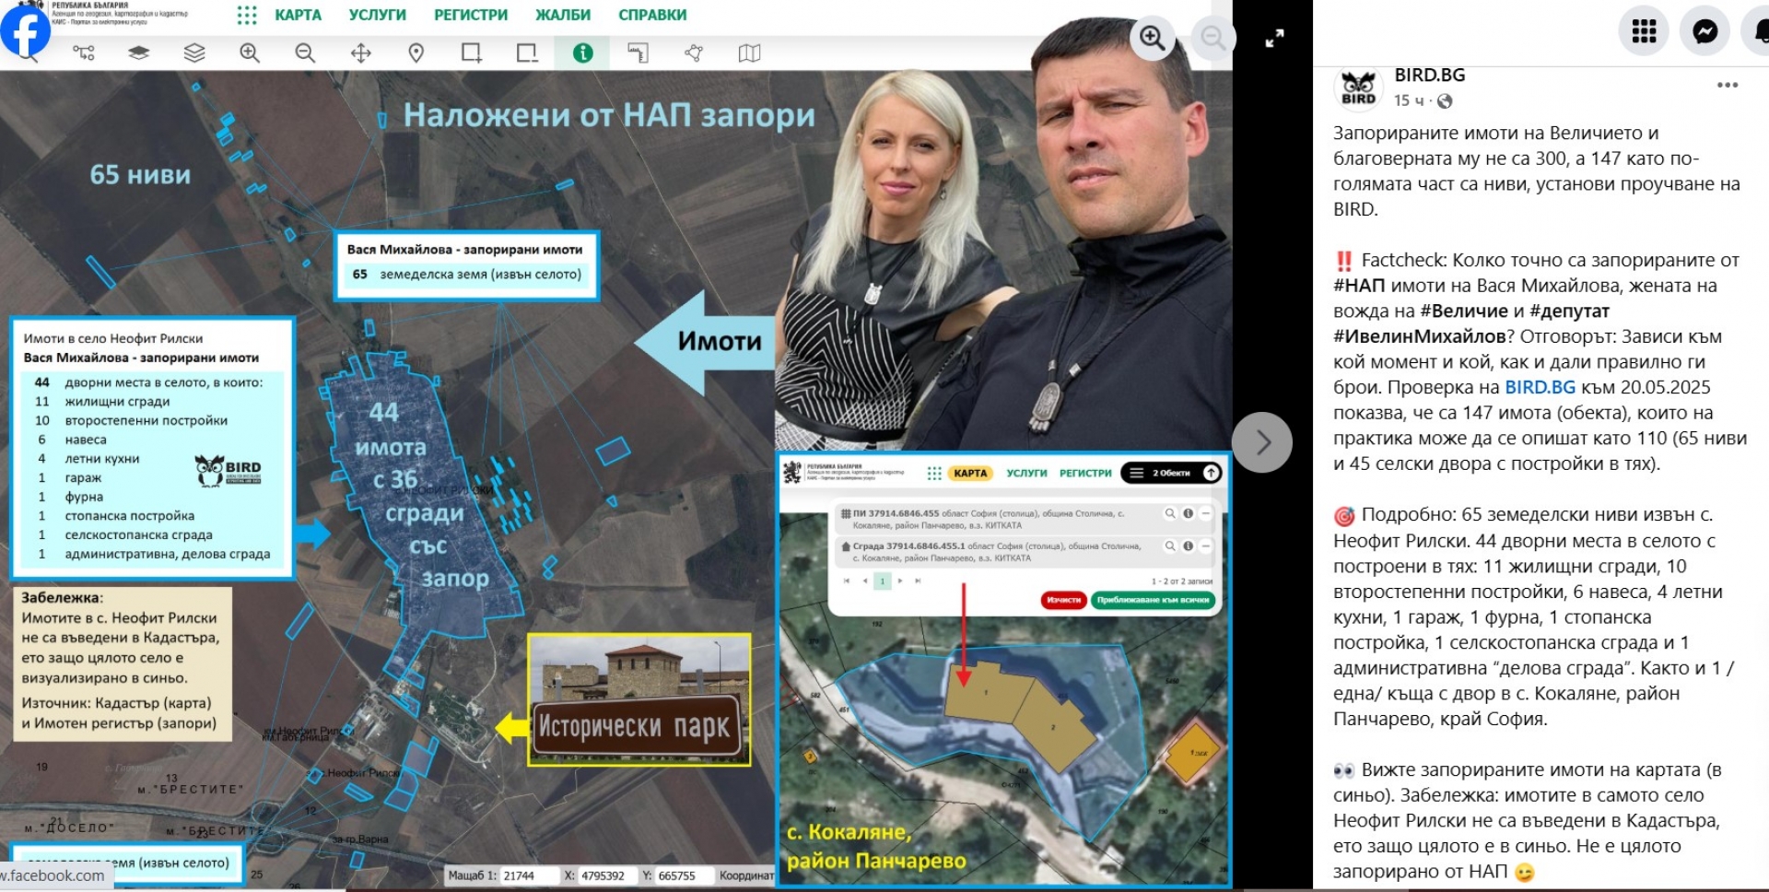This screenshot has width=1769, height=892.
Task: Zoom out of the photo
Action: [1213, 38]
